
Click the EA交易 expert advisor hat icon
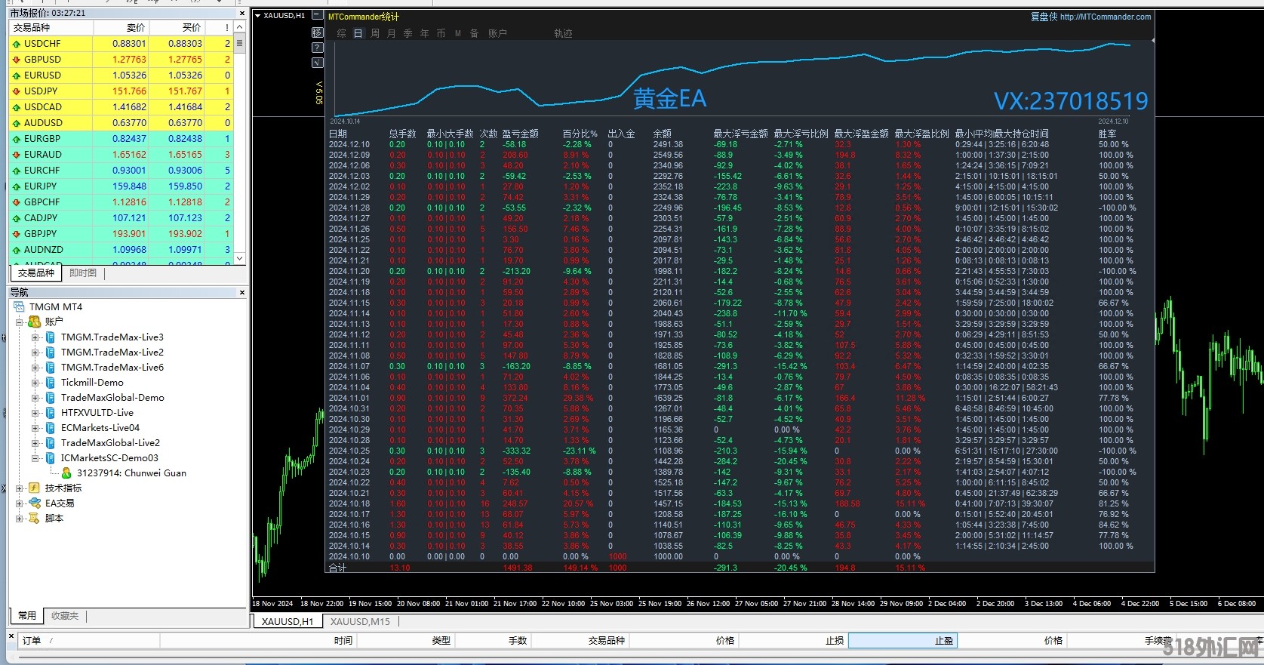34,503
